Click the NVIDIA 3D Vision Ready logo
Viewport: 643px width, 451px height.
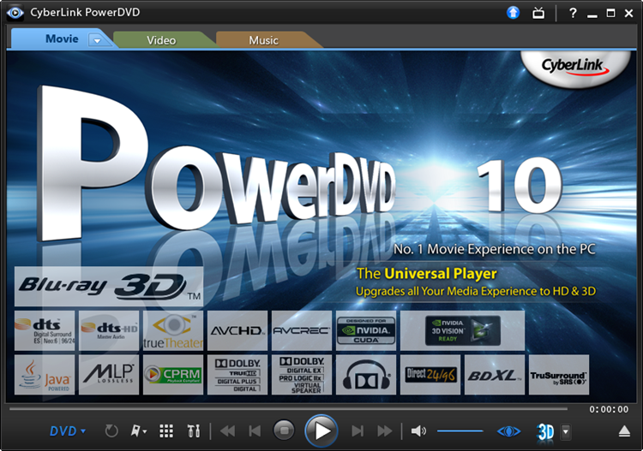[463, 330]
